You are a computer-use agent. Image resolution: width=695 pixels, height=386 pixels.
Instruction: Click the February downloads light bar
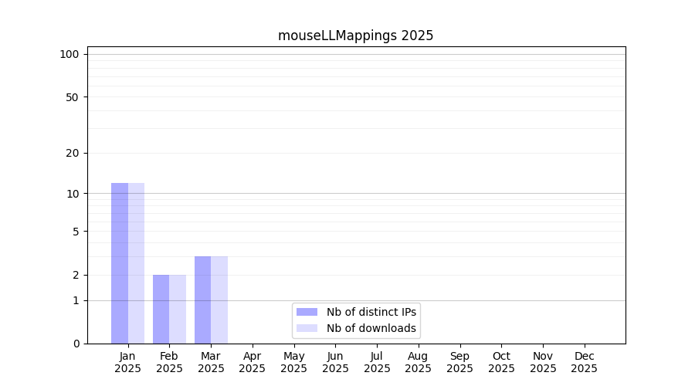tap(178, 309)
